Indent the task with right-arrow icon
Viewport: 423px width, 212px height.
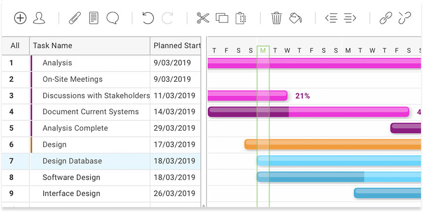350,18
